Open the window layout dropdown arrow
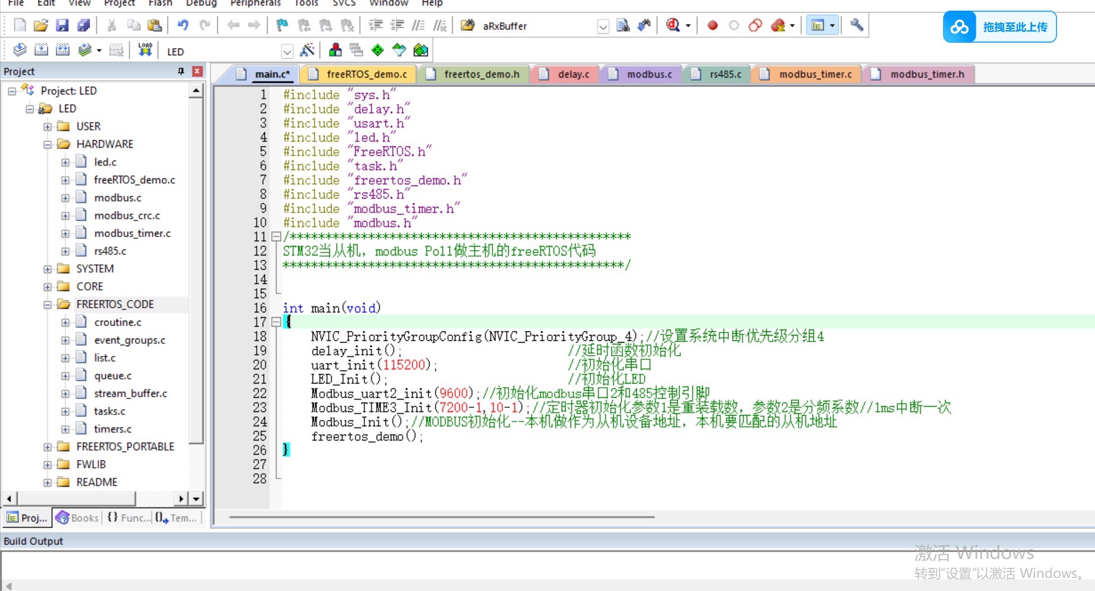The image size is (1095, 591). point(832,26)
